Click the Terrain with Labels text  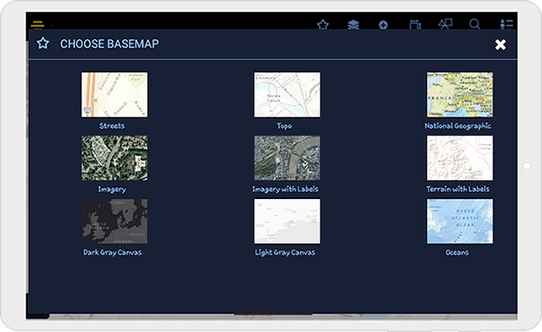click(458, 189)
